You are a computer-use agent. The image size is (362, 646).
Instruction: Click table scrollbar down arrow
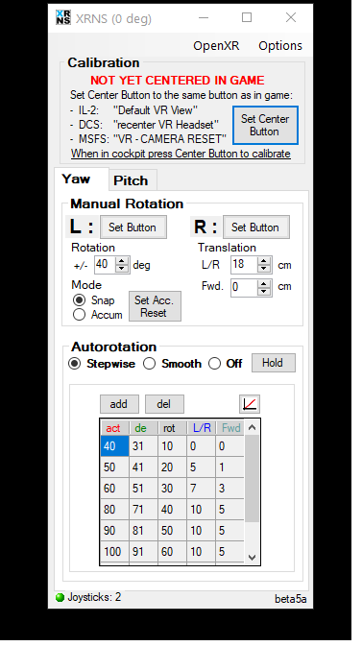click(252, 557)
